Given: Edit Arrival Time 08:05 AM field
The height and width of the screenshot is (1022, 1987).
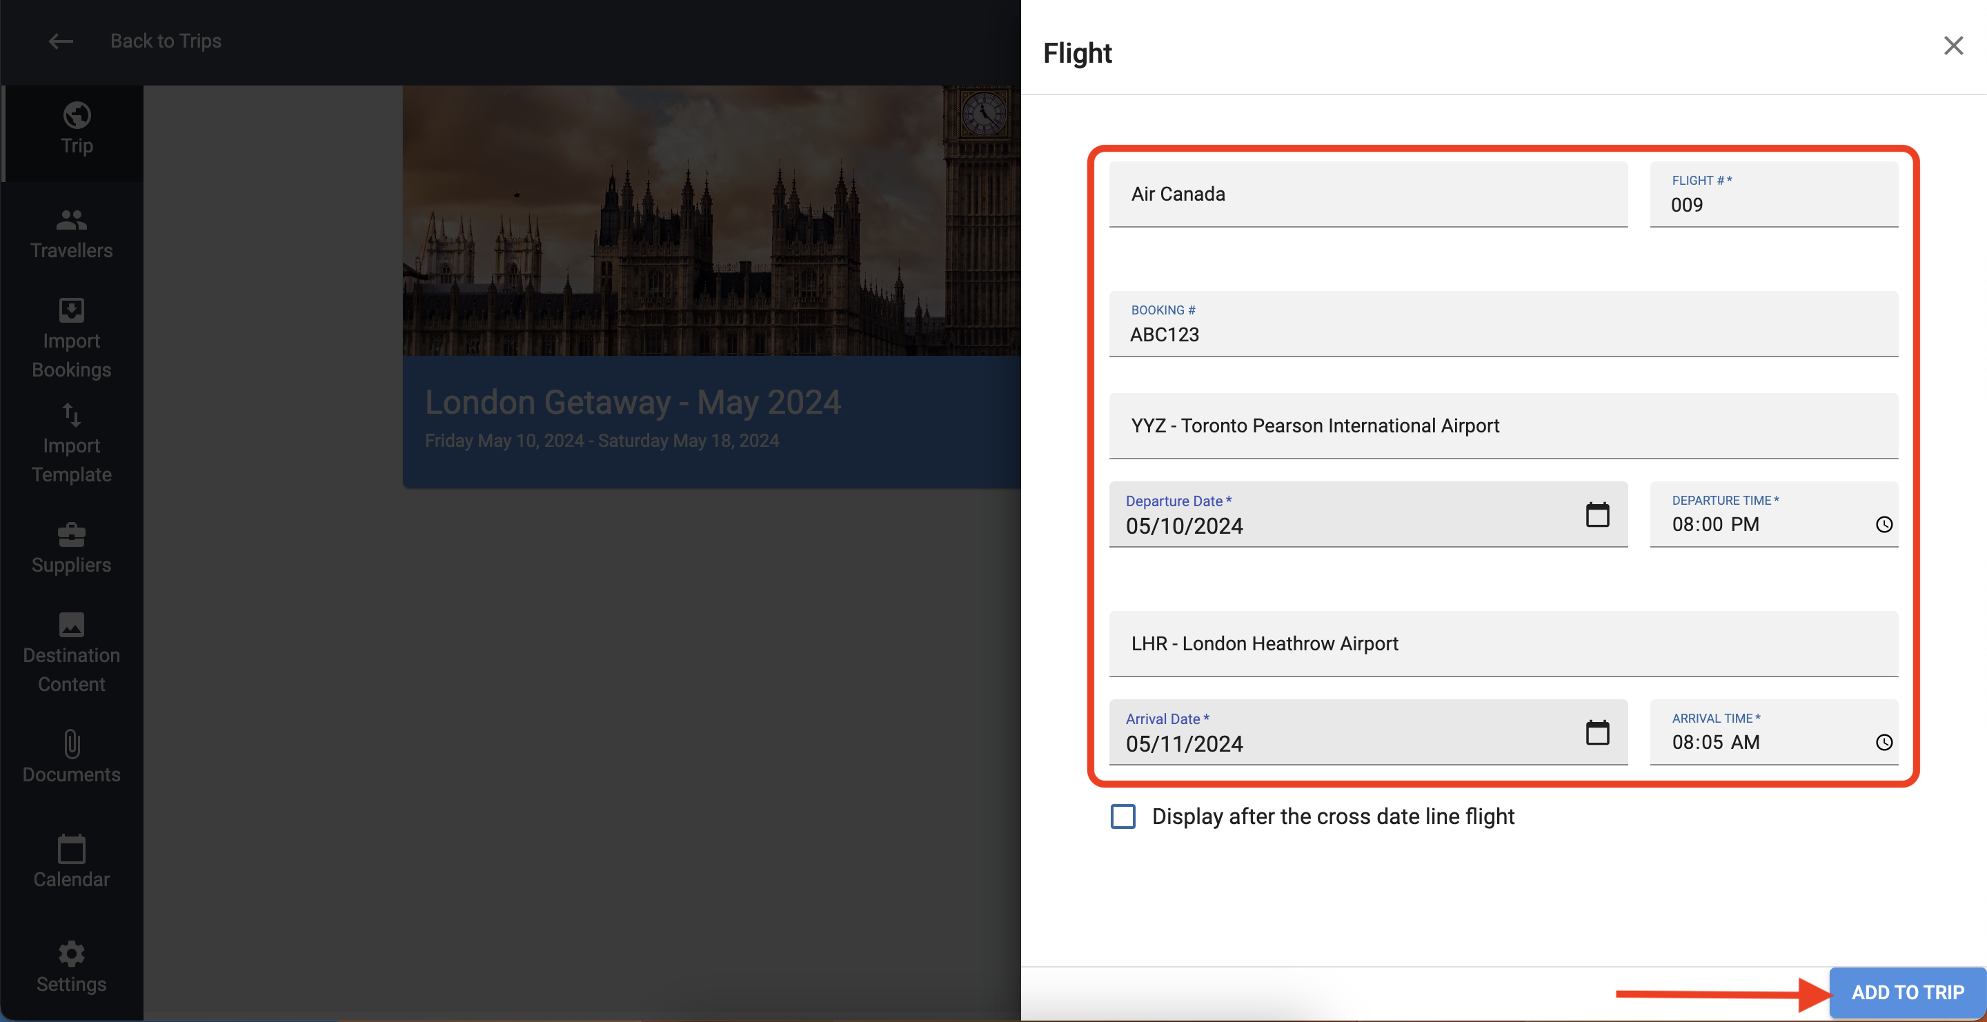Looking at the screenshot, I should (1774, 732).
